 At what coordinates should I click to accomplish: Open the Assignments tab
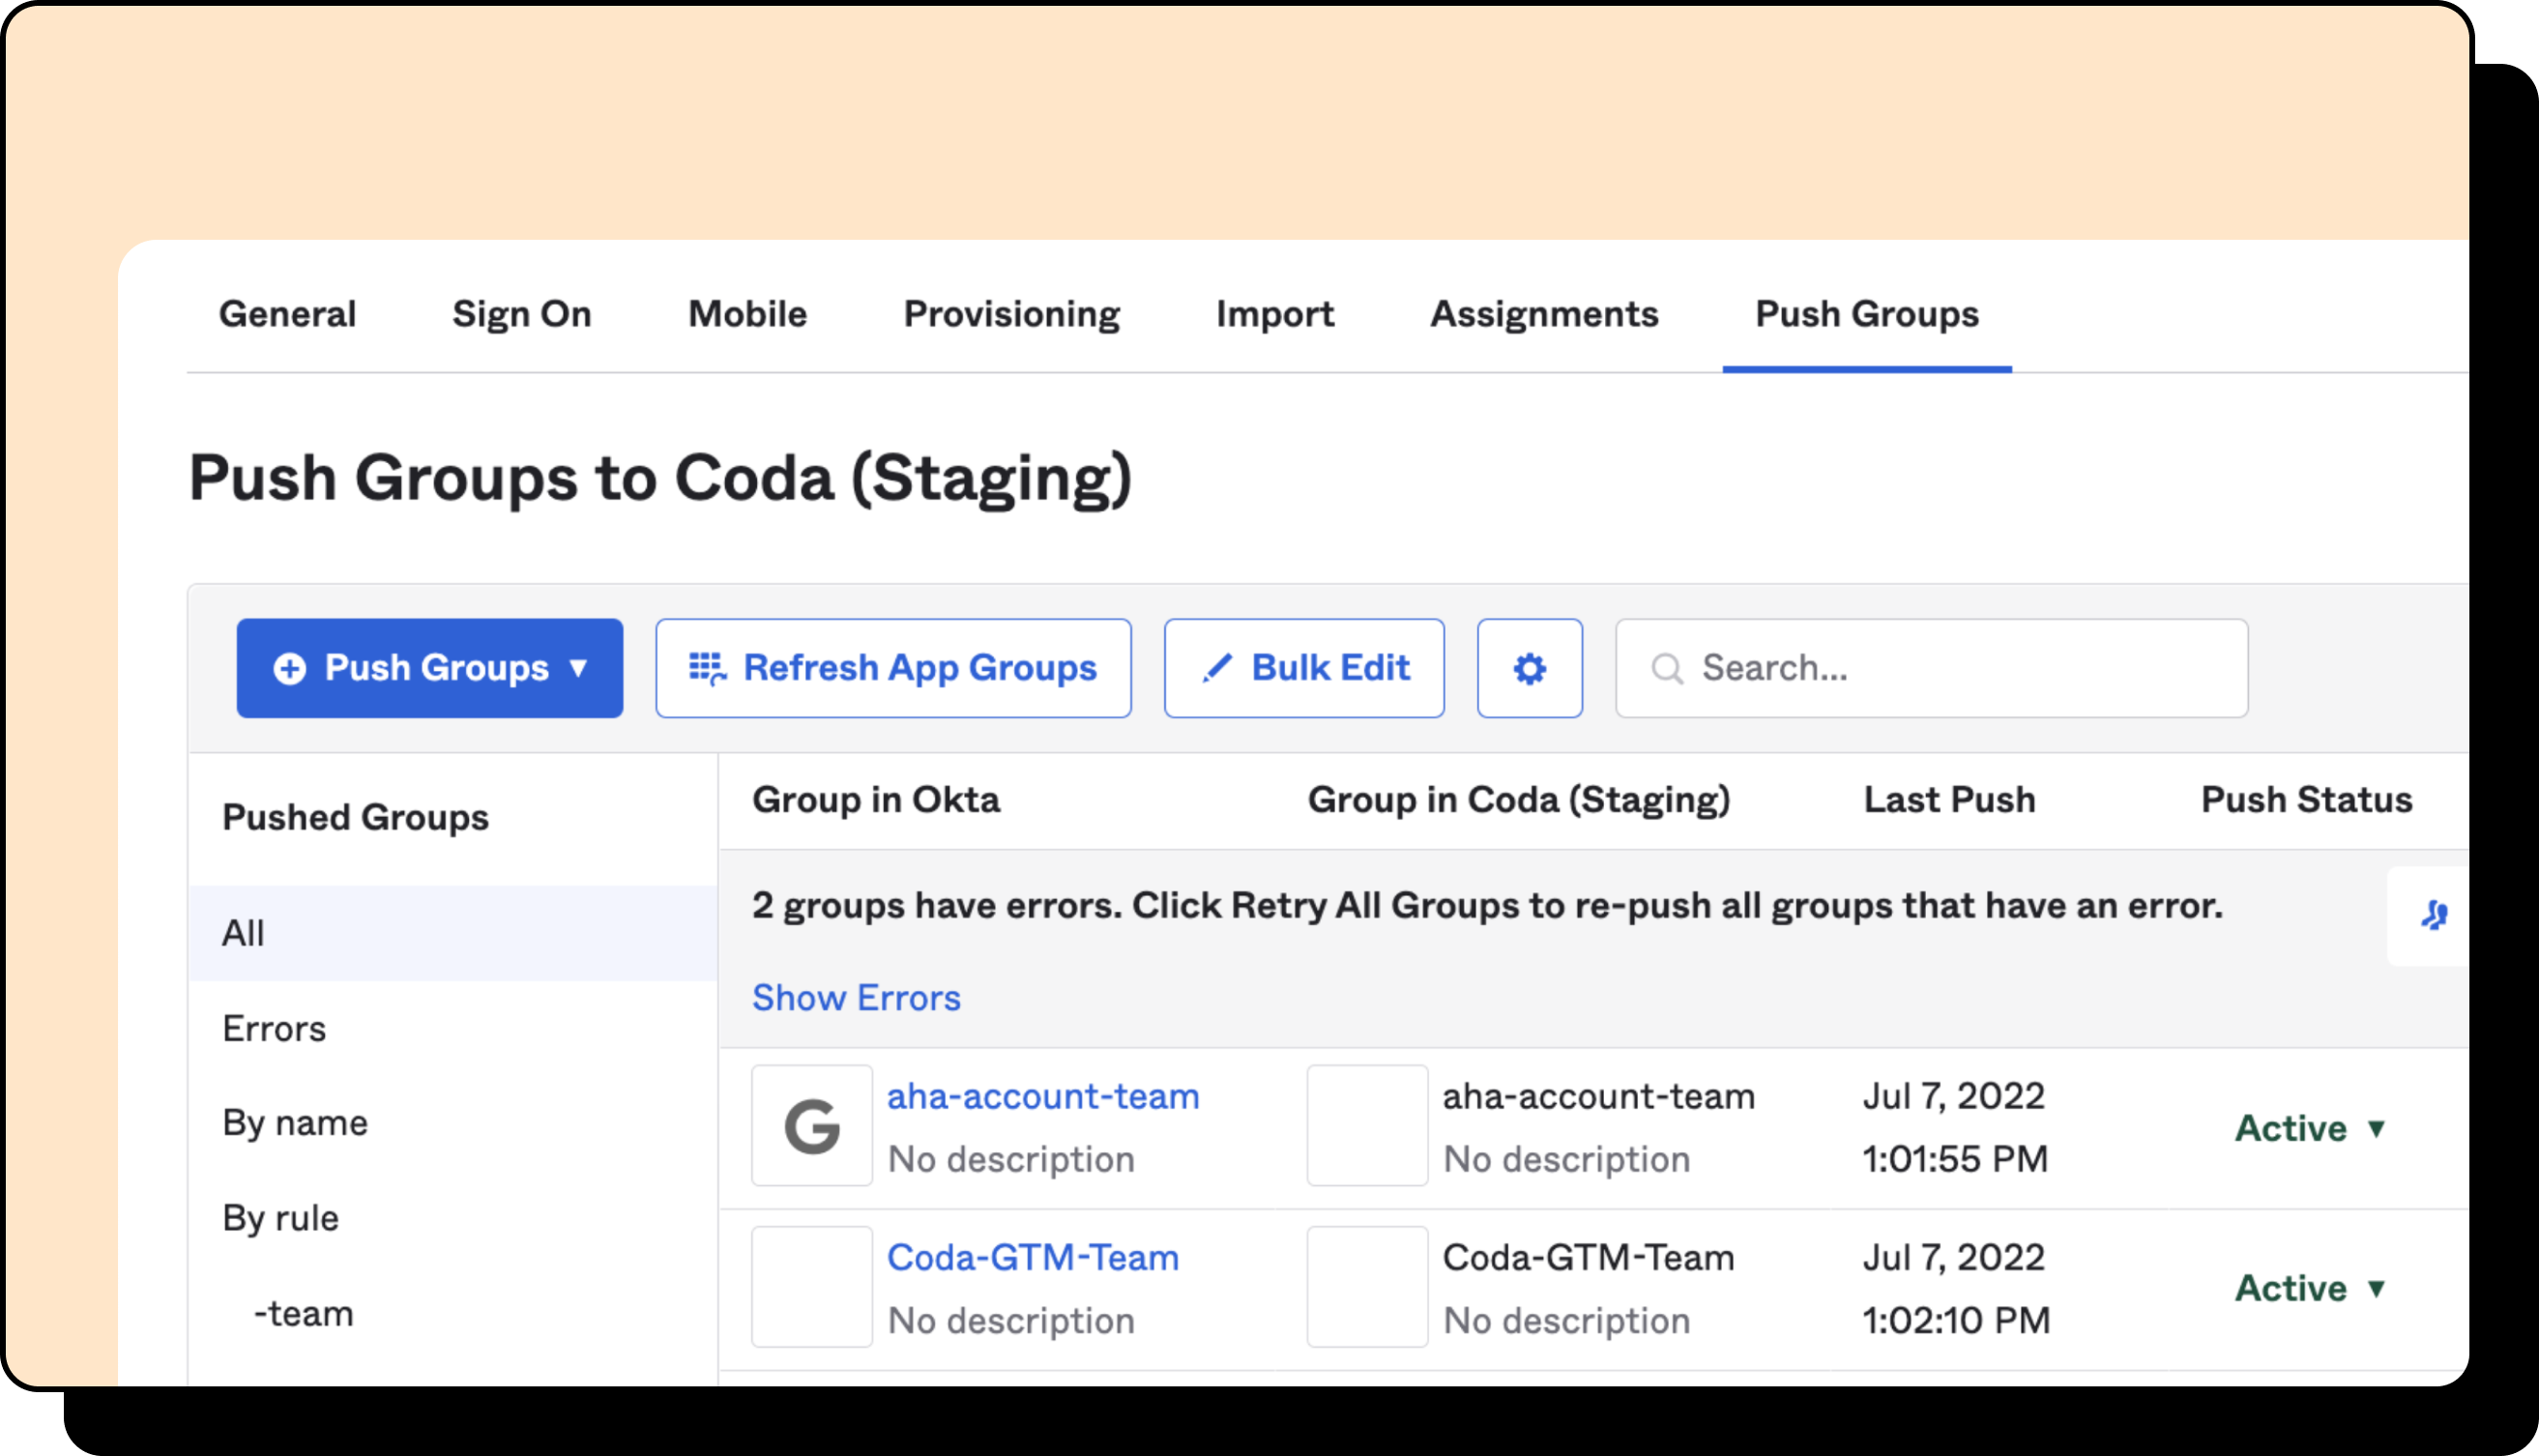1544,314
